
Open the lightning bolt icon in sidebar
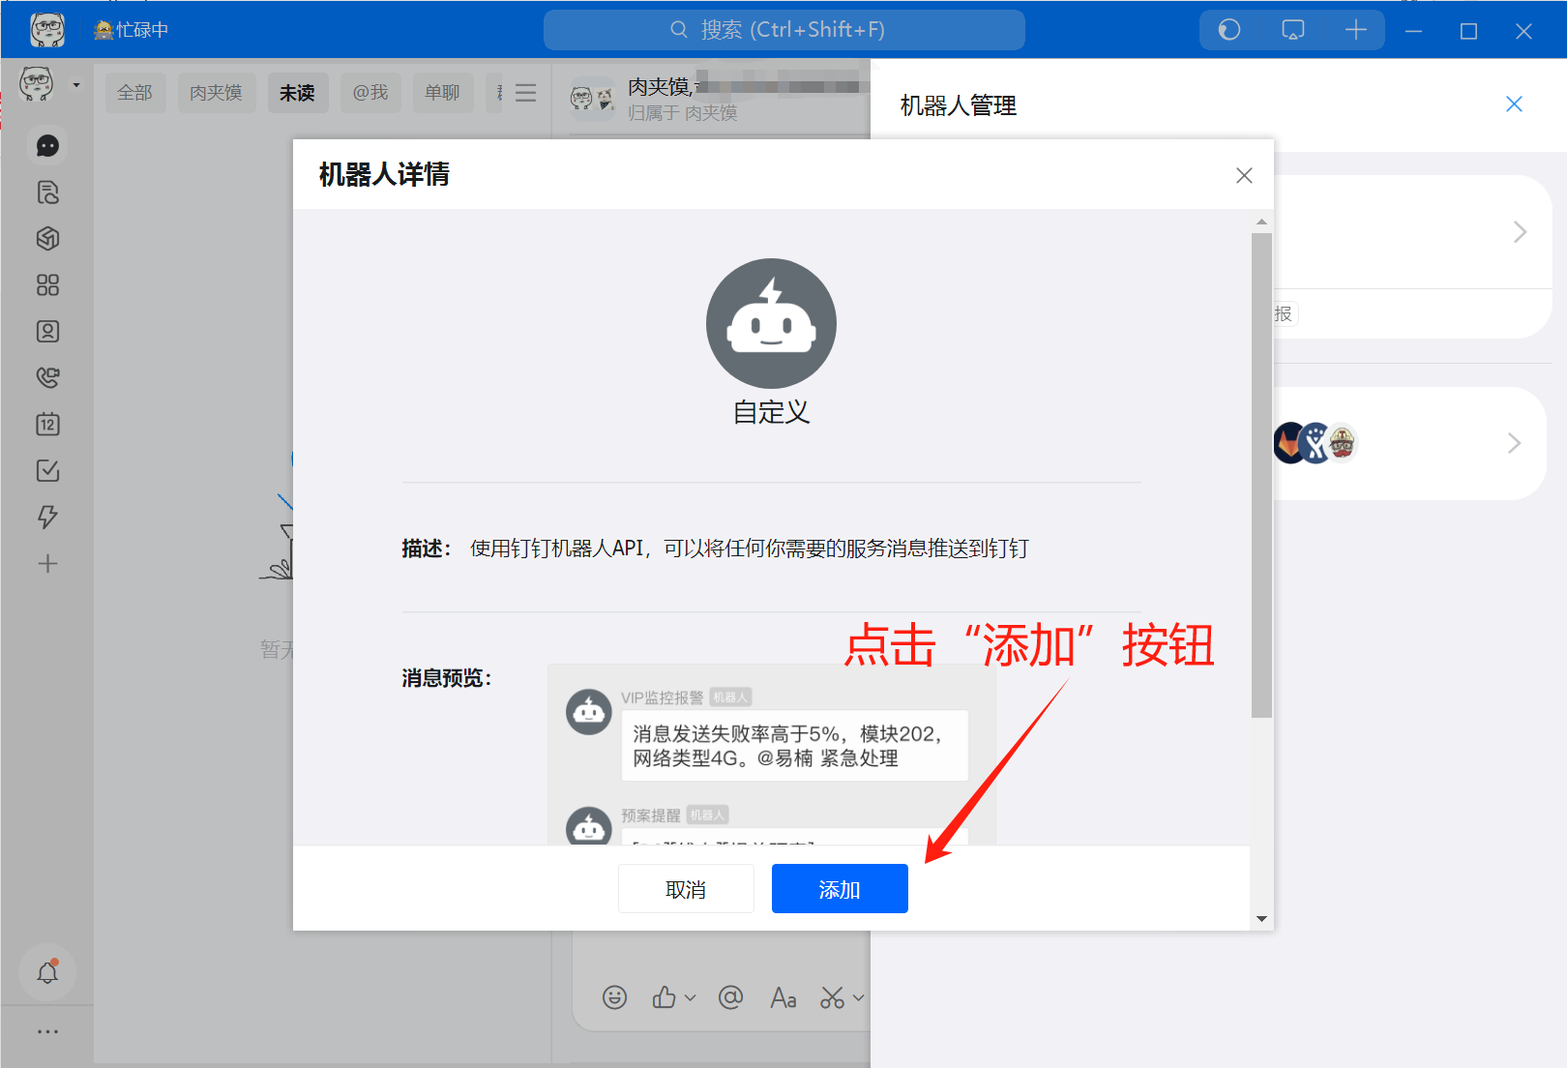(47, 518)
